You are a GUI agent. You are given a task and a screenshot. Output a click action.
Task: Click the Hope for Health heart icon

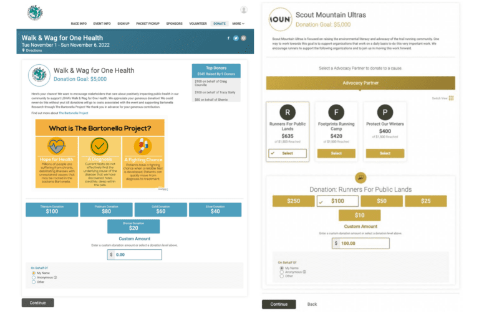(57, 146)
